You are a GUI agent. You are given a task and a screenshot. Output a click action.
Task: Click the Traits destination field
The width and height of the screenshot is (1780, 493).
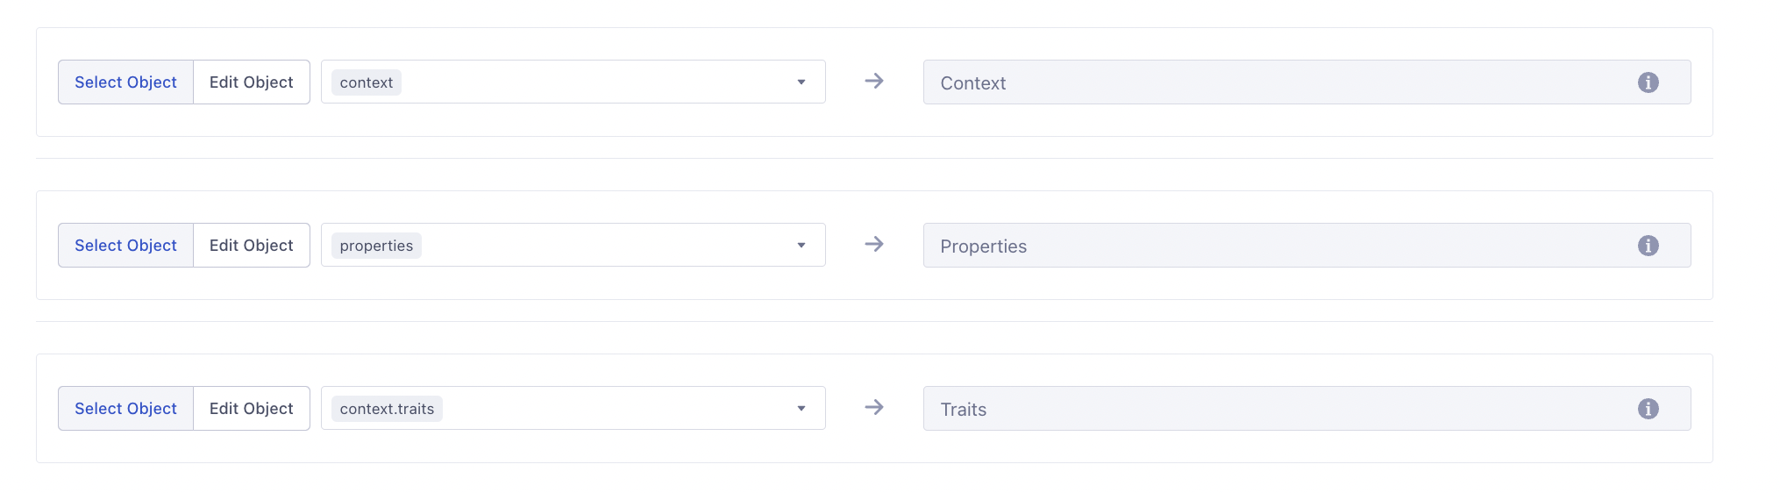(1271, 409)
